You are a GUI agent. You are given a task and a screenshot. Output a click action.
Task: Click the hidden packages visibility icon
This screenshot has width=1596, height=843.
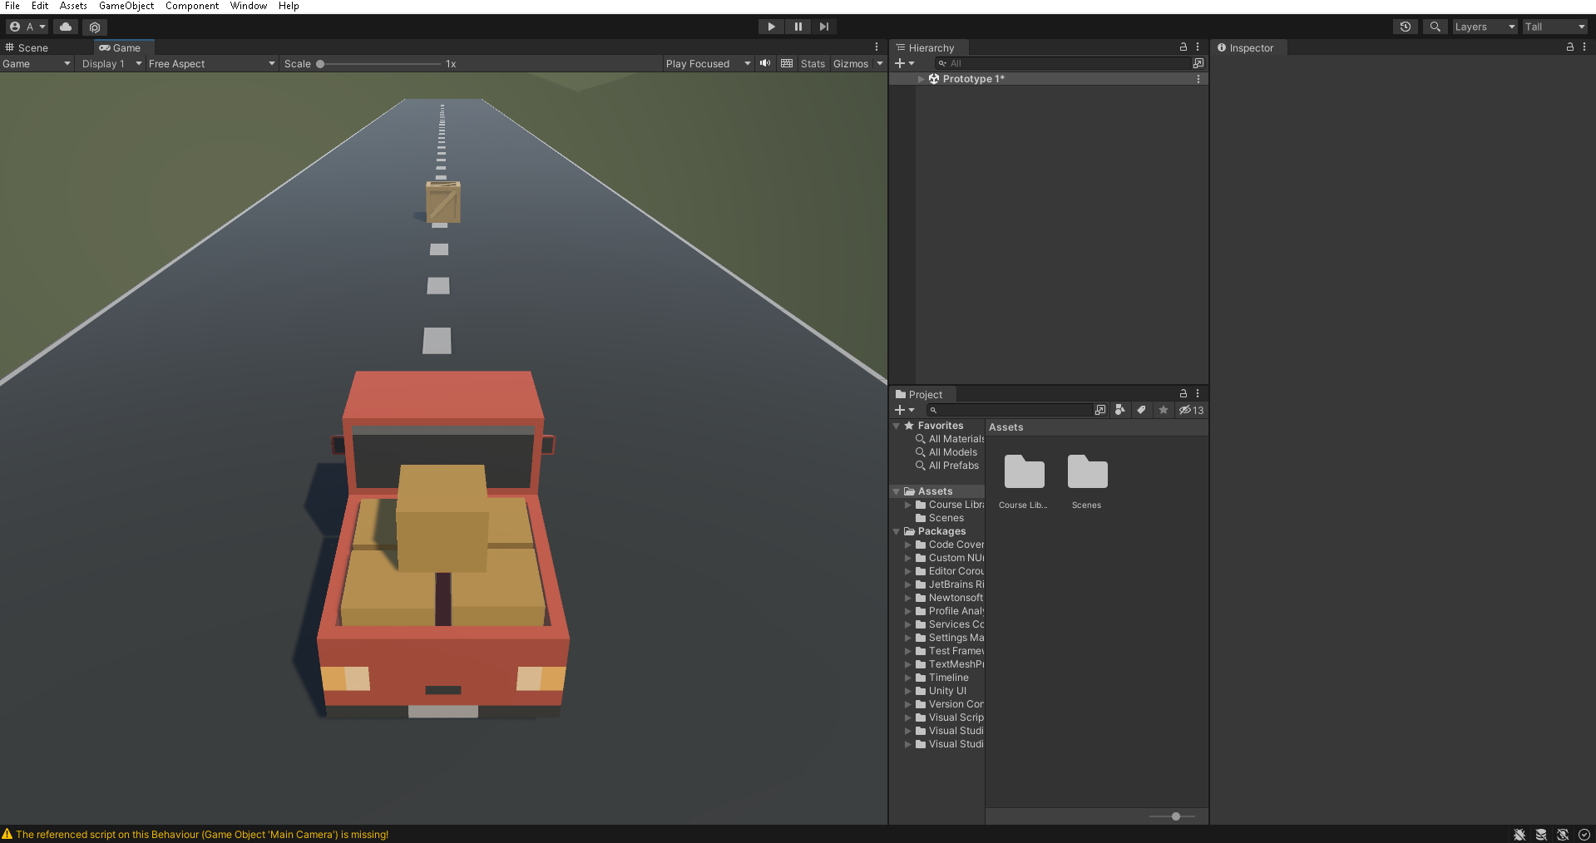(1190, 410)
